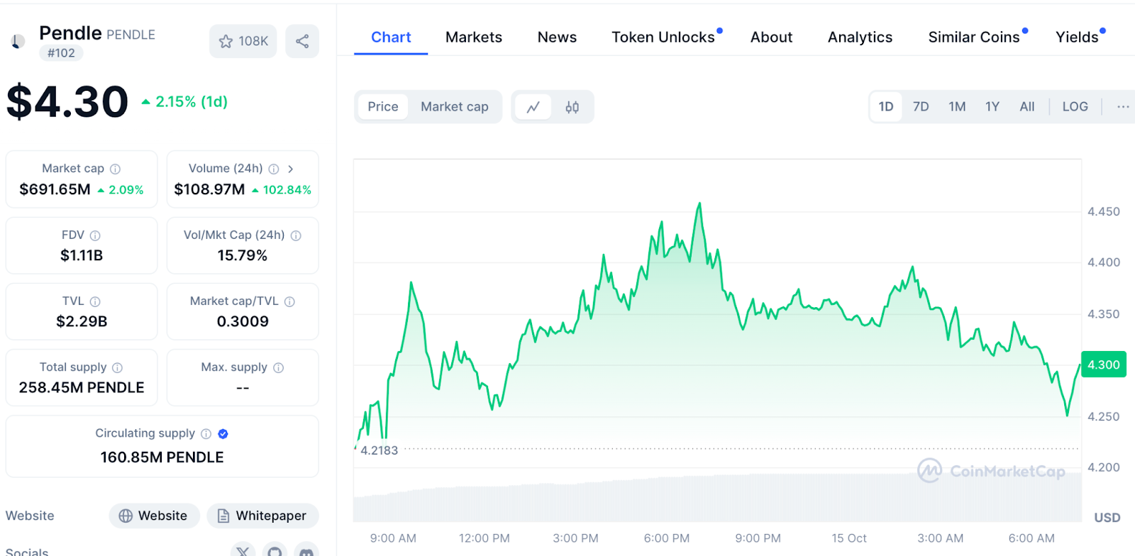
Task: Click the 12:00 PM time axis label
Action: [x=484, y=538]
